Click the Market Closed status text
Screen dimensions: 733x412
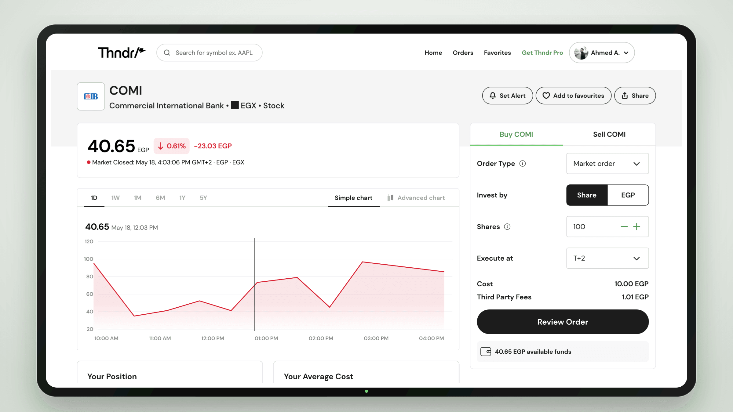coord(168,162)
